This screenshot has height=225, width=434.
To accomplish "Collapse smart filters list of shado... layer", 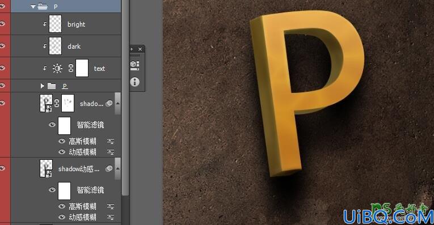I will click(x=117, y=103).
